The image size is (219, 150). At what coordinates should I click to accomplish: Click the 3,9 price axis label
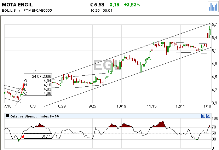click(214, 103)
